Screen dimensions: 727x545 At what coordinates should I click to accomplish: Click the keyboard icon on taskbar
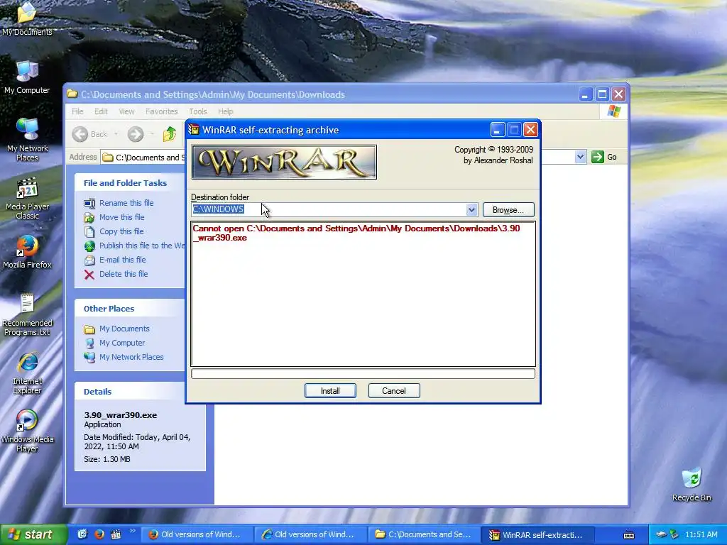629,535
